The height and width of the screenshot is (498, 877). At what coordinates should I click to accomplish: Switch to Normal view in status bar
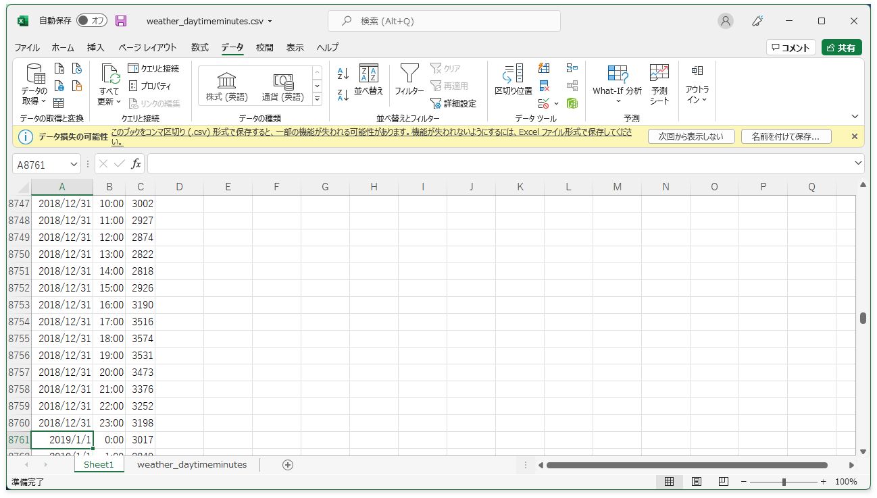(x=669, y=482)
